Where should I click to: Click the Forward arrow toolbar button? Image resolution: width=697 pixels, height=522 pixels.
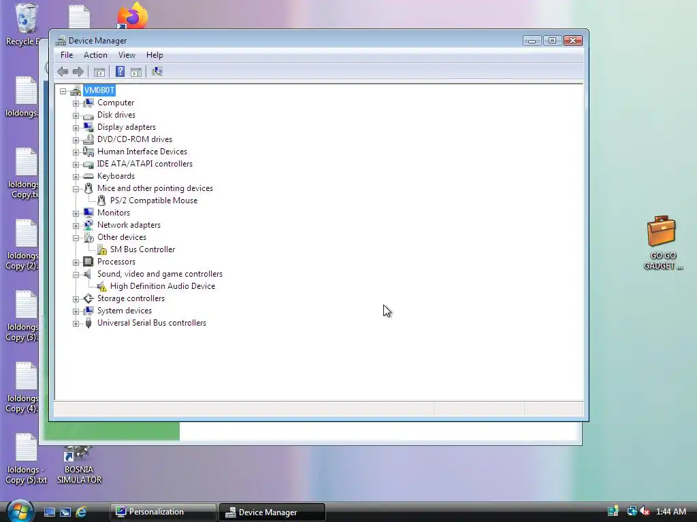click(78, 71)
